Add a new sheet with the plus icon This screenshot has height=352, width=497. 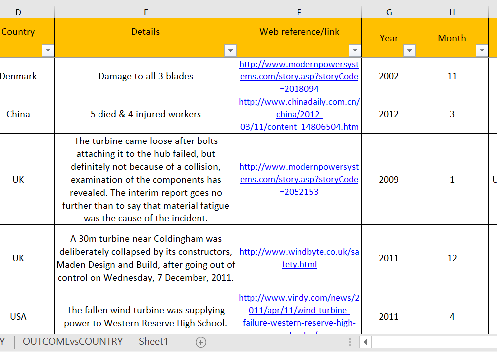201,342
